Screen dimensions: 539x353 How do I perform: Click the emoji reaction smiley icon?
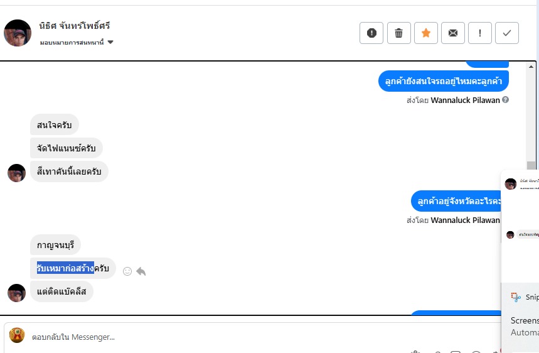[127, 271]
